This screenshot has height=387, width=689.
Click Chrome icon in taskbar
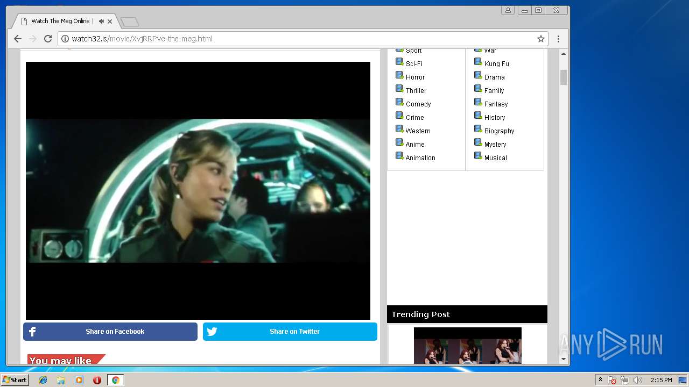[x=115, y=380]
